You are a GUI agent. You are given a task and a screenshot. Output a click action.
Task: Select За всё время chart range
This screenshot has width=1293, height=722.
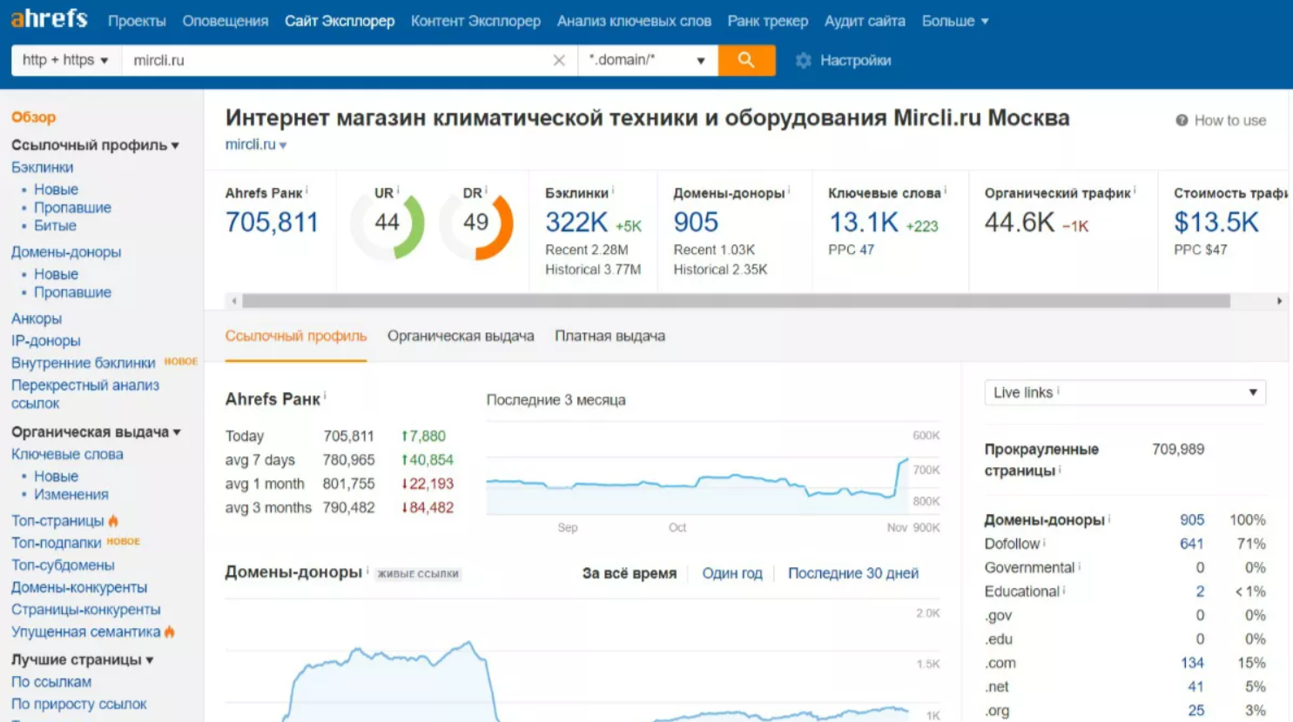coord(630,573)
